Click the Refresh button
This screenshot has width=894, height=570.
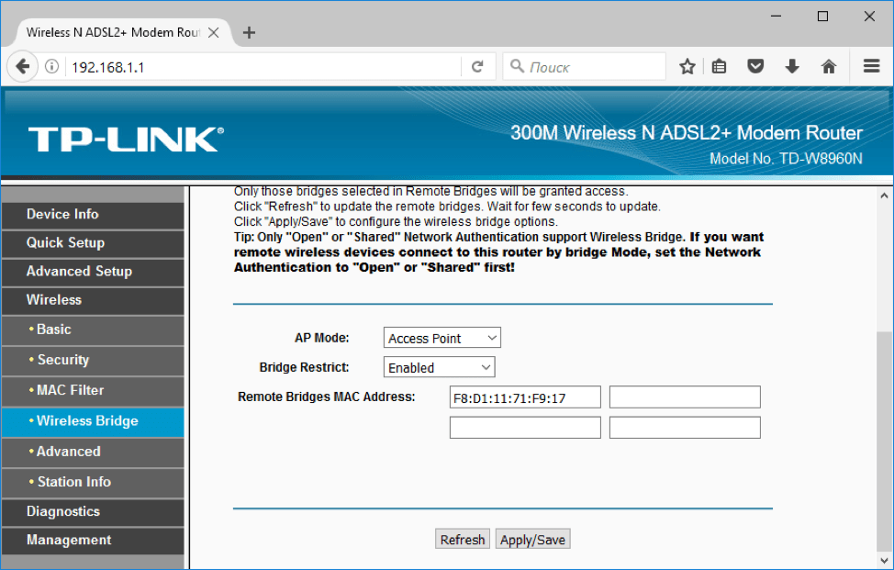coord(463,540)
